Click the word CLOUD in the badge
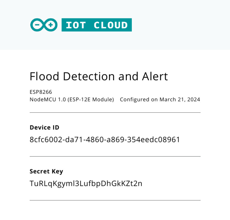This screenshot has width=230, height=220. (x=111, y=25)
